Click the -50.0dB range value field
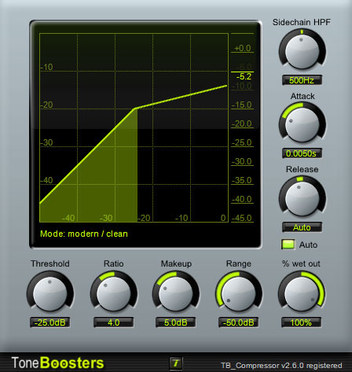 pyautogui.click(x=239, y=322)
